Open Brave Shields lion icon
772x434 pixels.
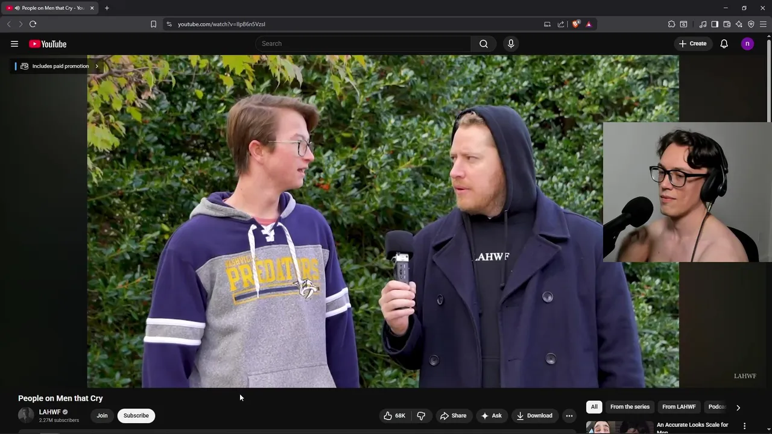pos(576,24)
